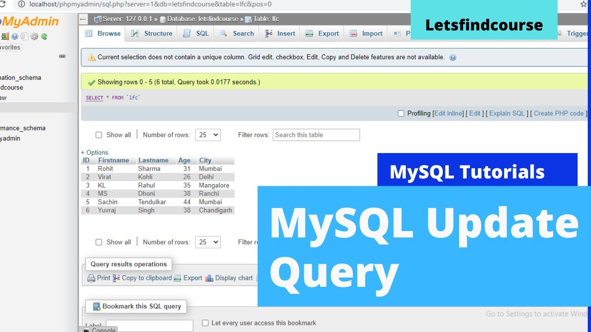Screen dimensions: 591x332
Task: Click the Edit inline link
Action: (448, 113)
